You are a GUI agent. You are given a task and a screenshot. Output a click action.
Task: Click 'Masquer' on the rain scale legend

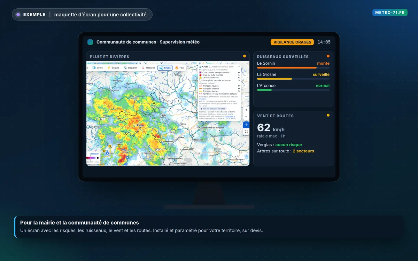[95, 154]
